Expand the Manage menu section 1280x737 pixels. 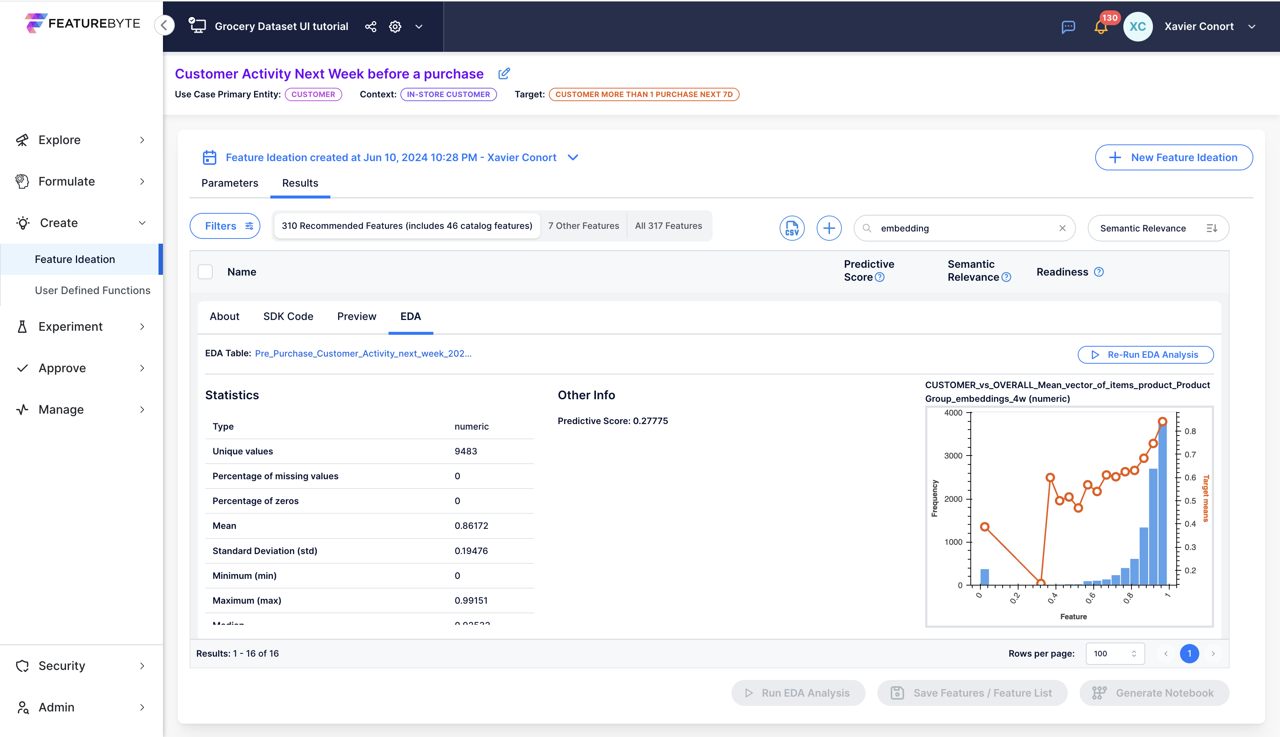click(81, 410)
